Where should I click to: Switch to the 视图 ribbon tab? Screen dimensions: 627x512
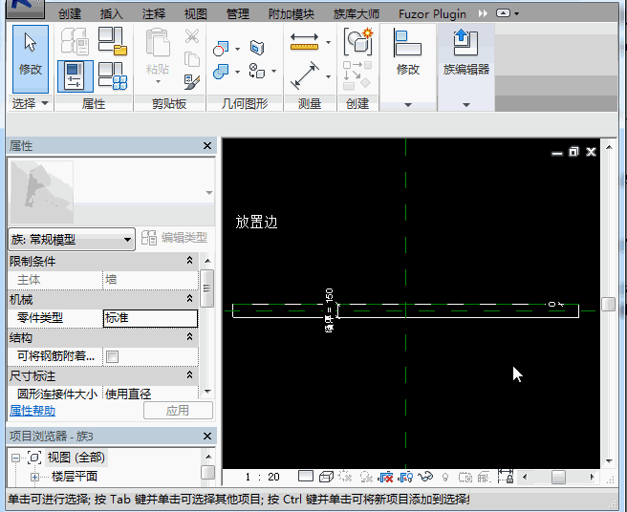click(195, 14)
